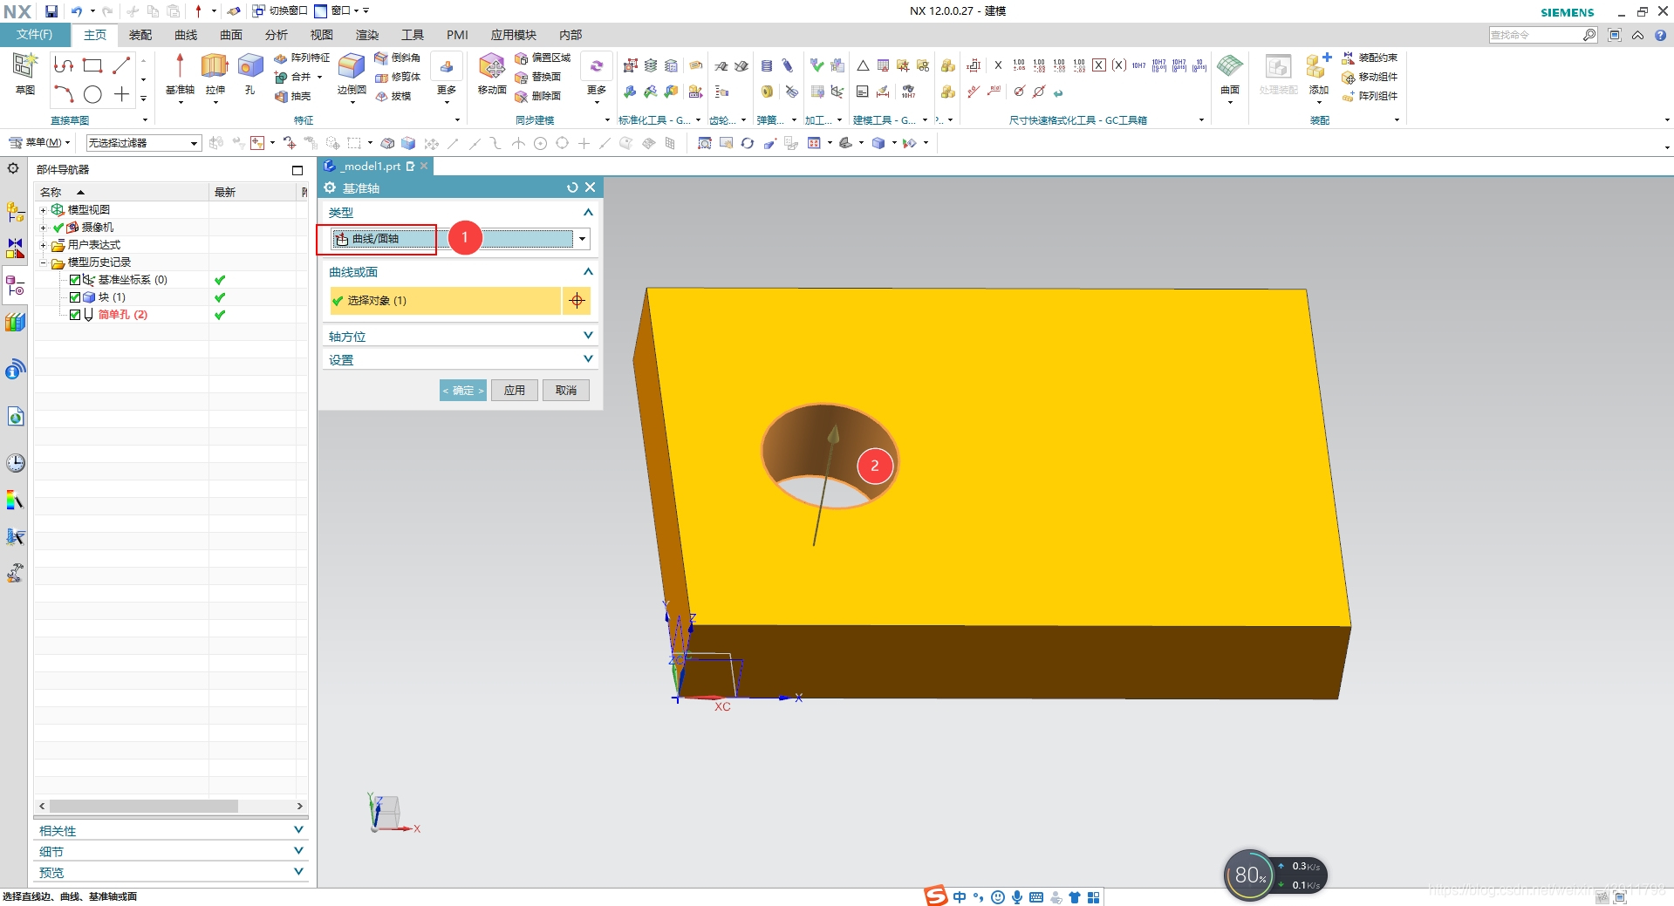Viewport: 1674px width, 906px height.
Task: Select the Delete Face (删除面) tool
Action: coord(538,96)
